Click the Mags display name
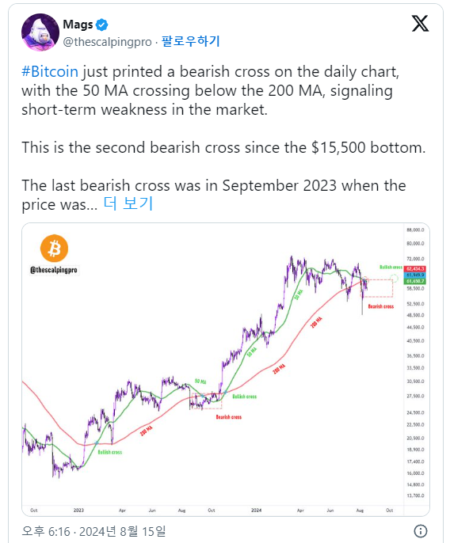450x543 pixels. pyautogui.click(x=78, y=25)
